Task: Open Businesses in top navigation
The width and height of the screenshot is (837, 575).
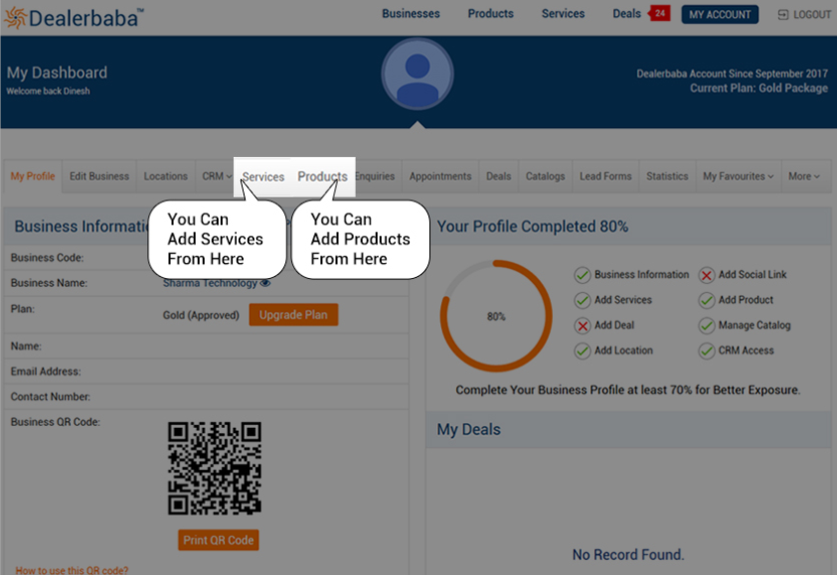Action: 411,13
